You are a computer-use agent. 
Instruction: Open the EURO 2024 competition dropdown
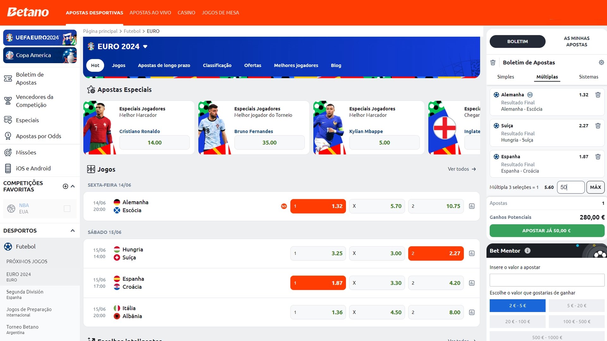coord(145,46)
